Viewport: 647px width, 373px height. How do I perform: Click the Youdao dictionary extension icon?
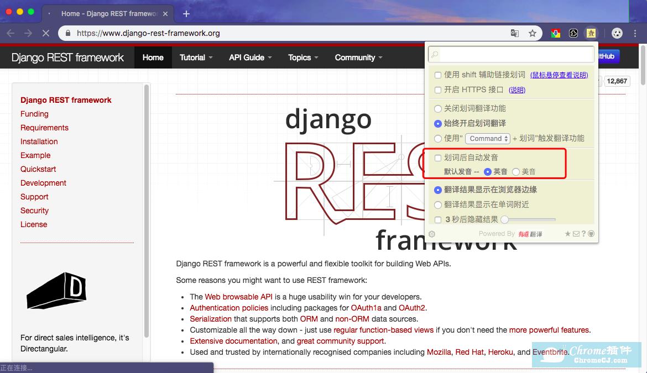(x=591, y=33)
